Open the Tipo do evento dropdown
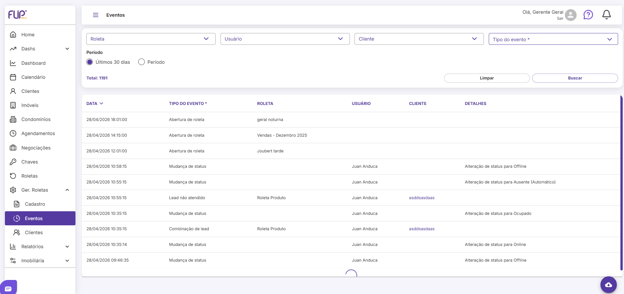 pyautogui.click(x=553, y=39)
